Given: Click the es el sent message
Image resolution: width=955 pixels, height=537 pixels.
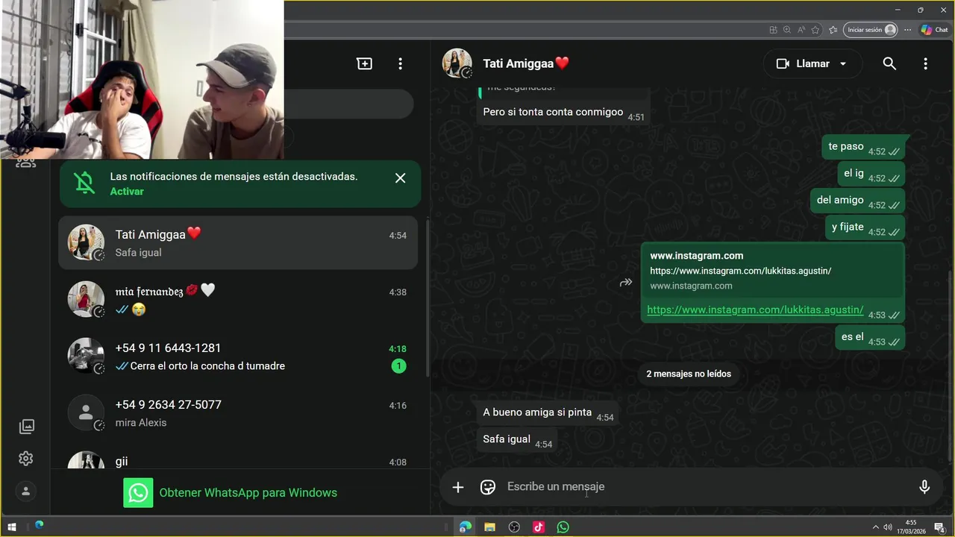Looking at the screenshot, I should [870, 337].
